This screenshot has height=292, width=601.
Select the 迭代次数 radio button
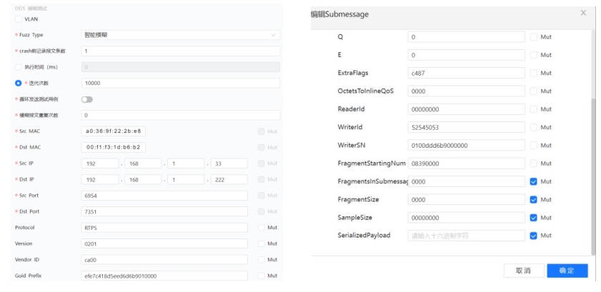click(x=19, y=83)
